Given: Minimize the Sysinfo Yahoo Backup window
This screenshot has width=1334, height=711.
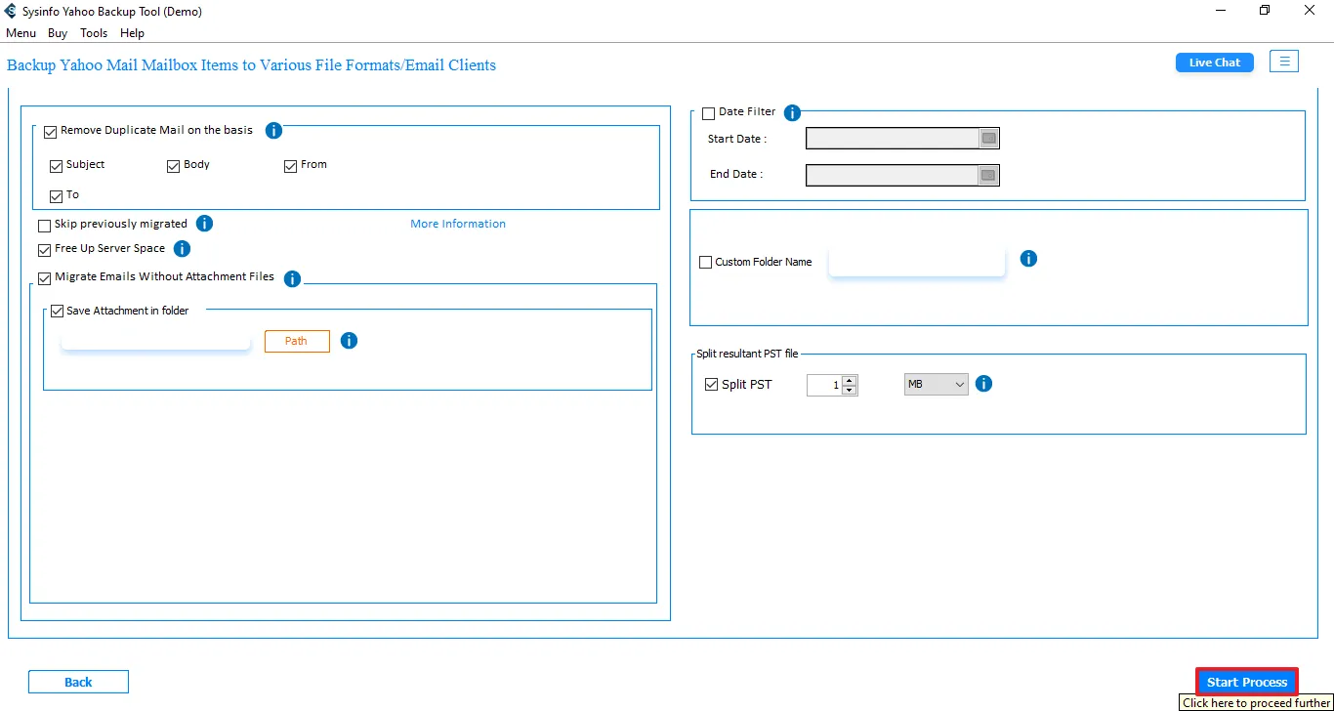Looking at the screenshot, I should tap(1220, 11).
